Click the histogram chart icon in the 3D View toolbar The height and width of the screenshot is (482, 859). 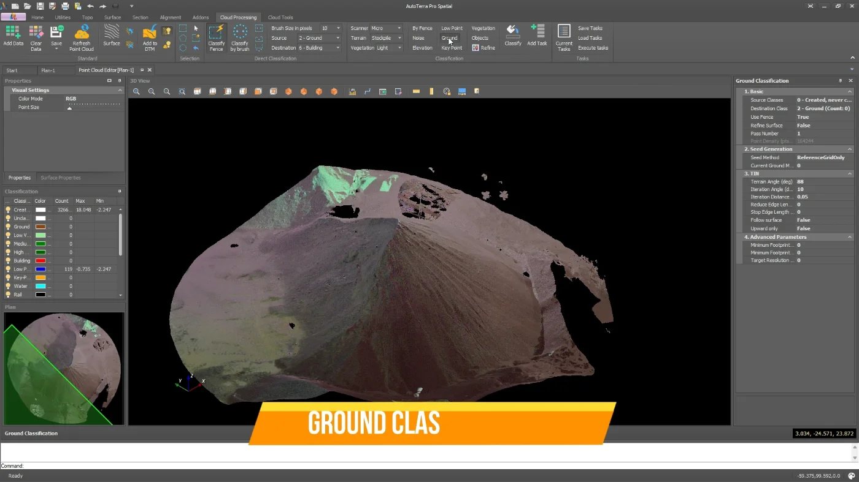click(352, 91)
